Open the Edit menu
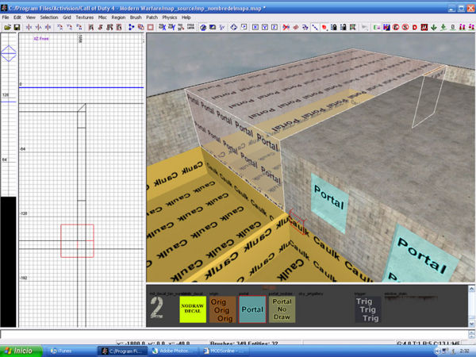 (x=17, y=17)
